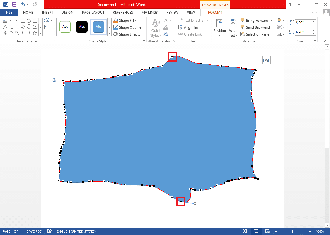Select the Rectangle shape in Insert Shapes
This screenshot has height=235, width=330.
(x=23, y=21)
